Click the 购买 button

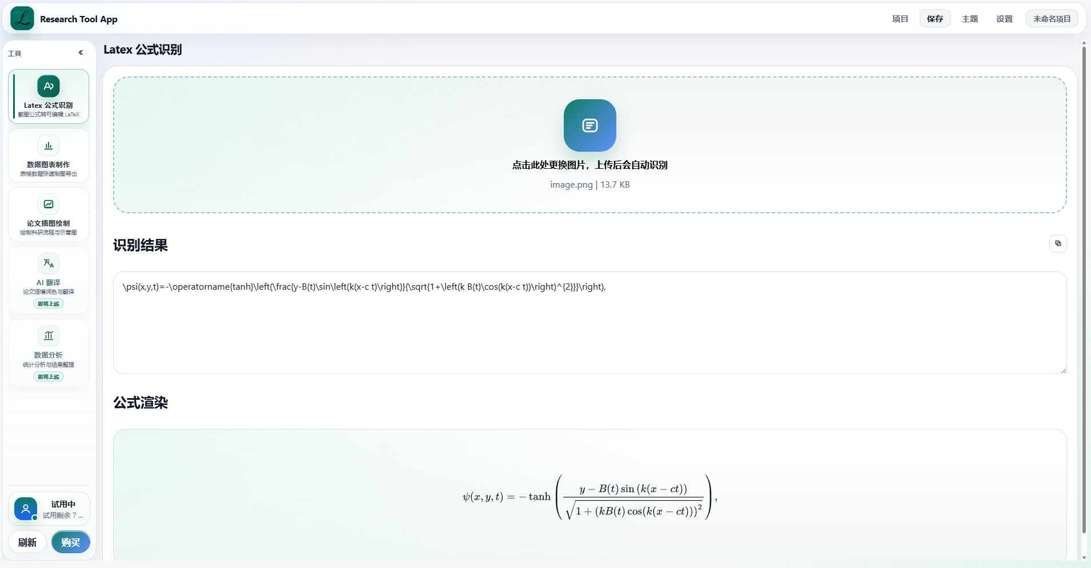click(x=71, y=542)
